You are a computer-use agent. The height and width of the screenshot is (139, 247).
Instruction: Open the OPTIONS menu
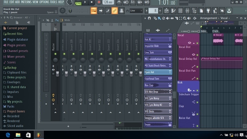[44, 2]
